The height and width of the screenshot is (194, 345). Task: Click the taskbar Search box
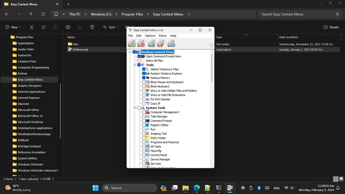pyautogui.click(x=129, y=188)
